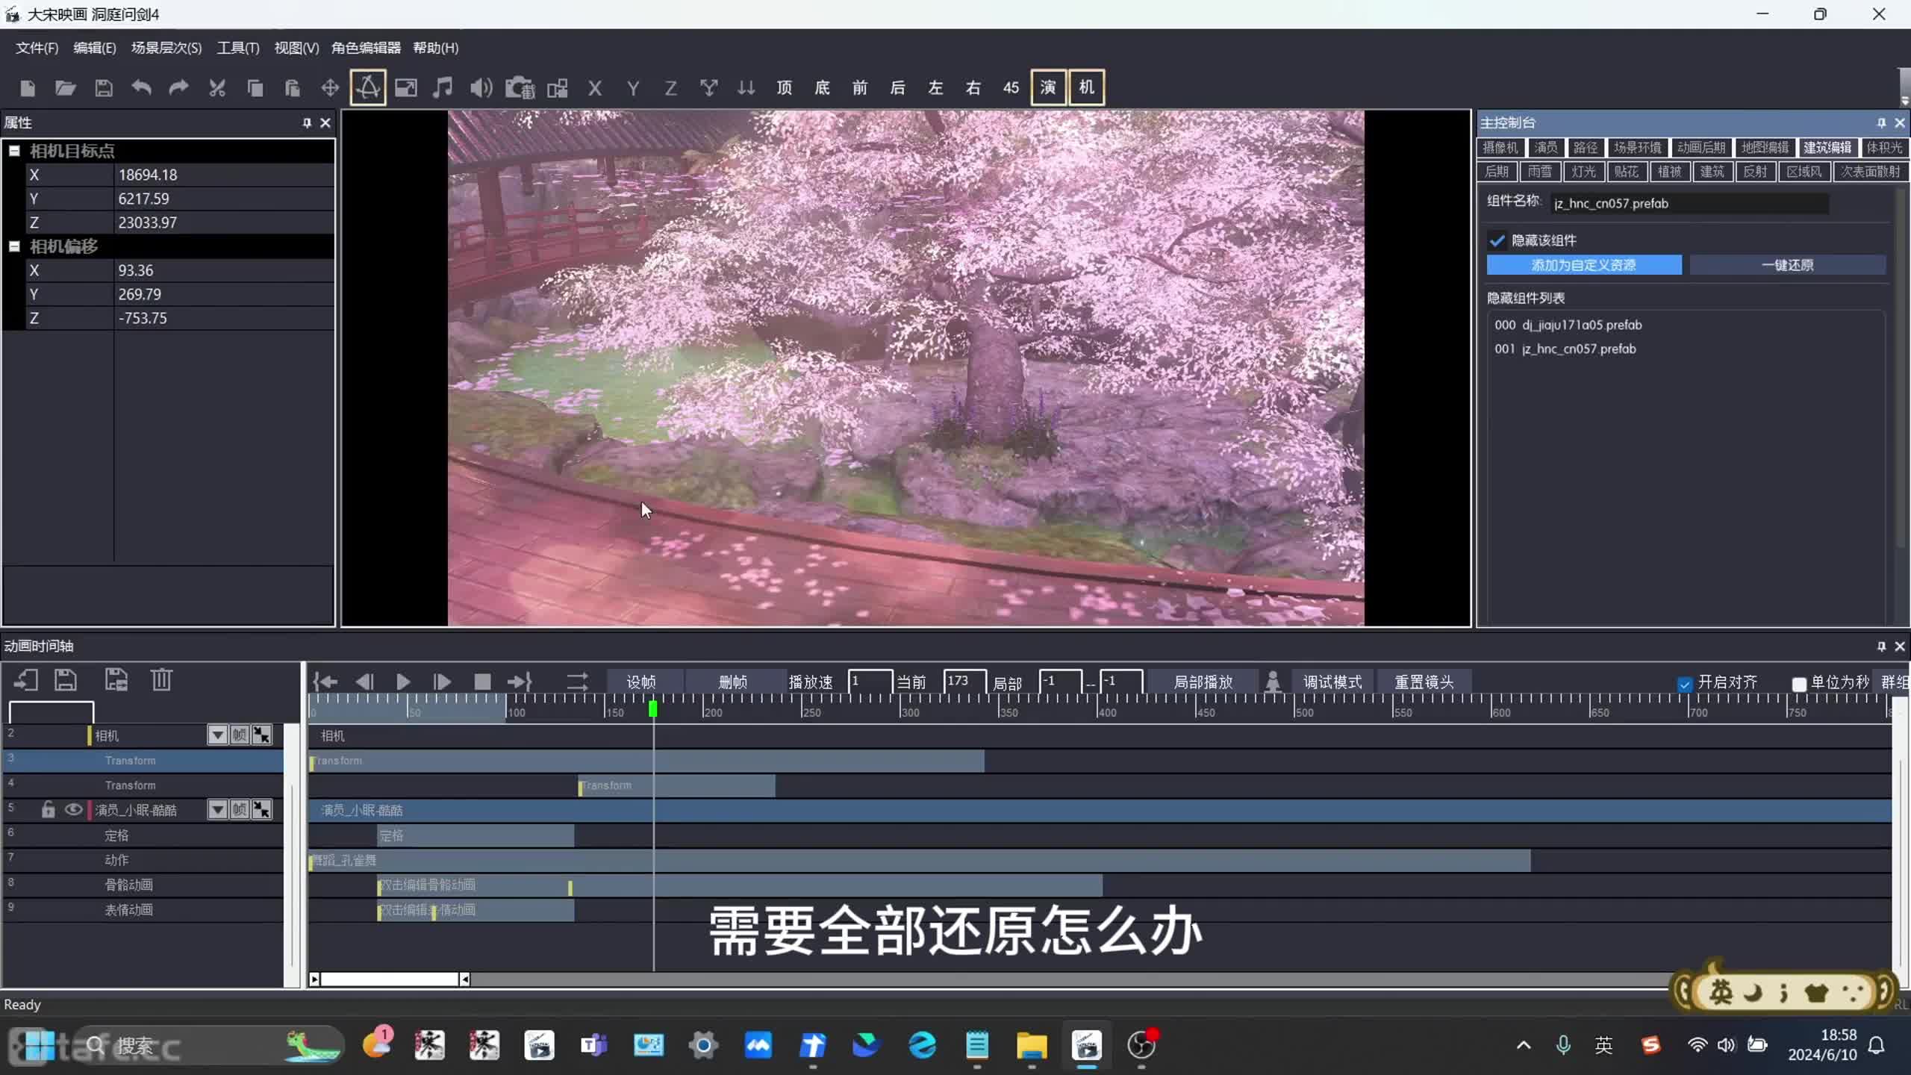Select the highlighted triangle transform tool

click(368, 88)
